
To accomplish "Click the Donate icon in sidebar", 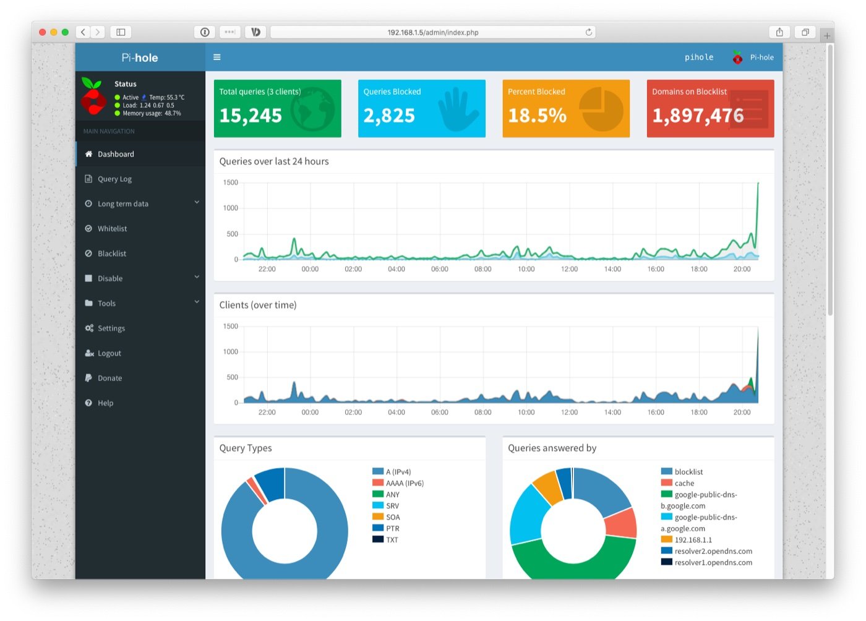I will point(88,378).
